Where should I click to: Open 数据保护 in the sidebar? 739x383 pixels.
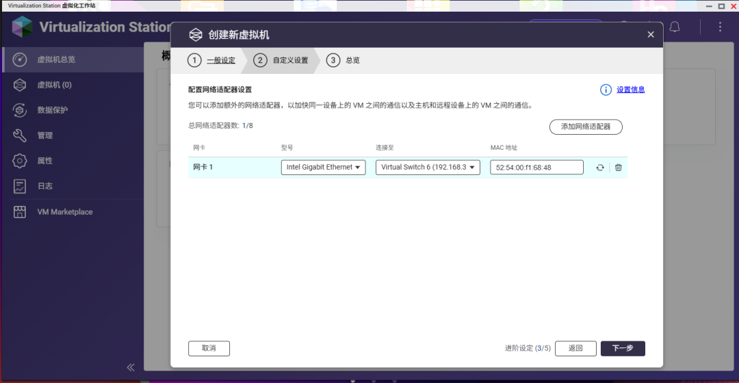[x=73, y=109]
